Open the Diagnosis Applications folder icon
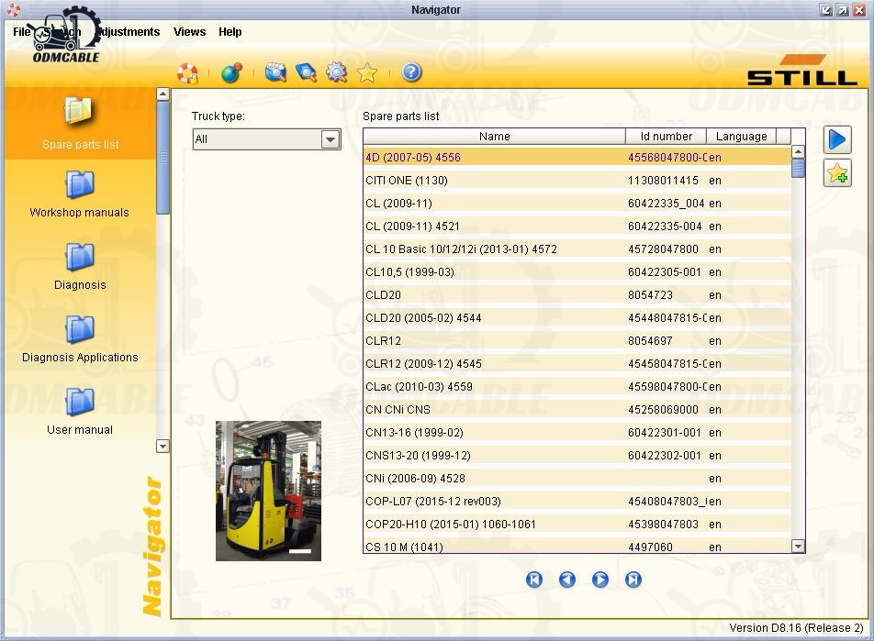874x641 pixels. [x=80, y=330]
